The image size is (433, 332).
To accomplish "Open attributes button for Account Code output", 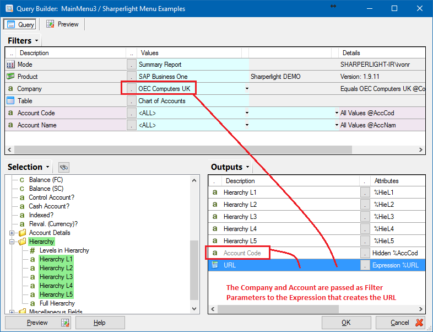I will tap(365, 253).
